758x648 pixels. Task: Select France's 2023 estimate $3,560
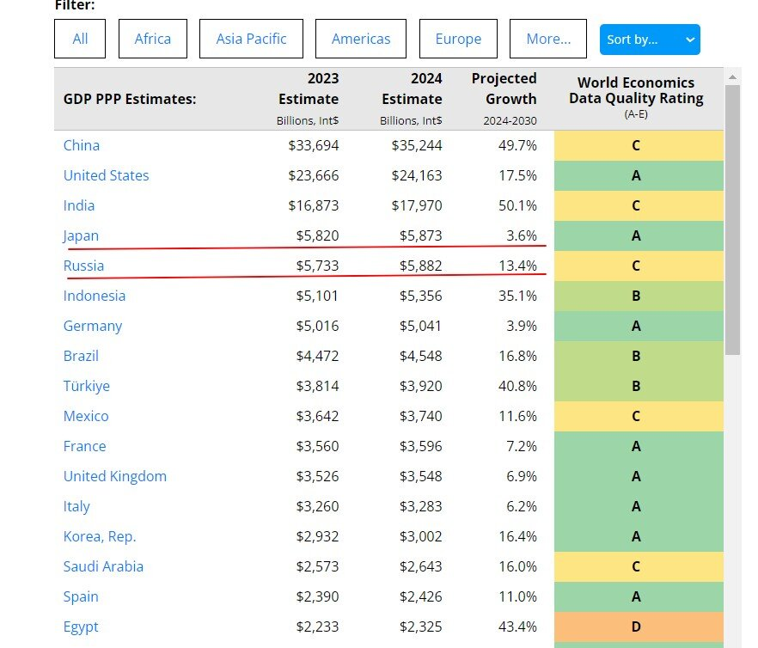317,446
